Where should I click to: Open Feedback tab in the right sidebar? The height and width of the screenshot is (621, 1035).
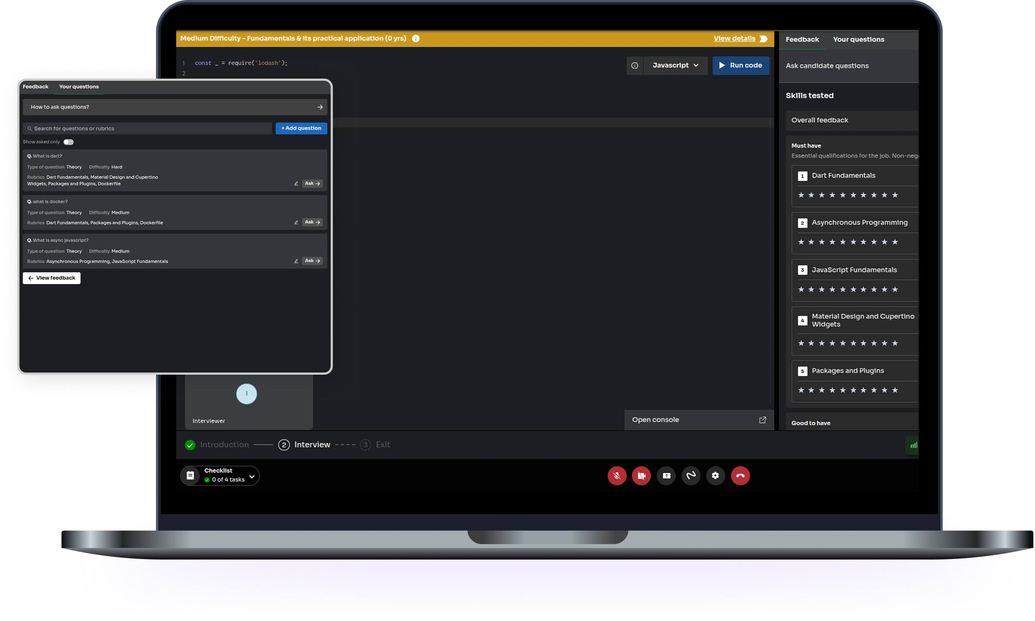click(802, 39)
